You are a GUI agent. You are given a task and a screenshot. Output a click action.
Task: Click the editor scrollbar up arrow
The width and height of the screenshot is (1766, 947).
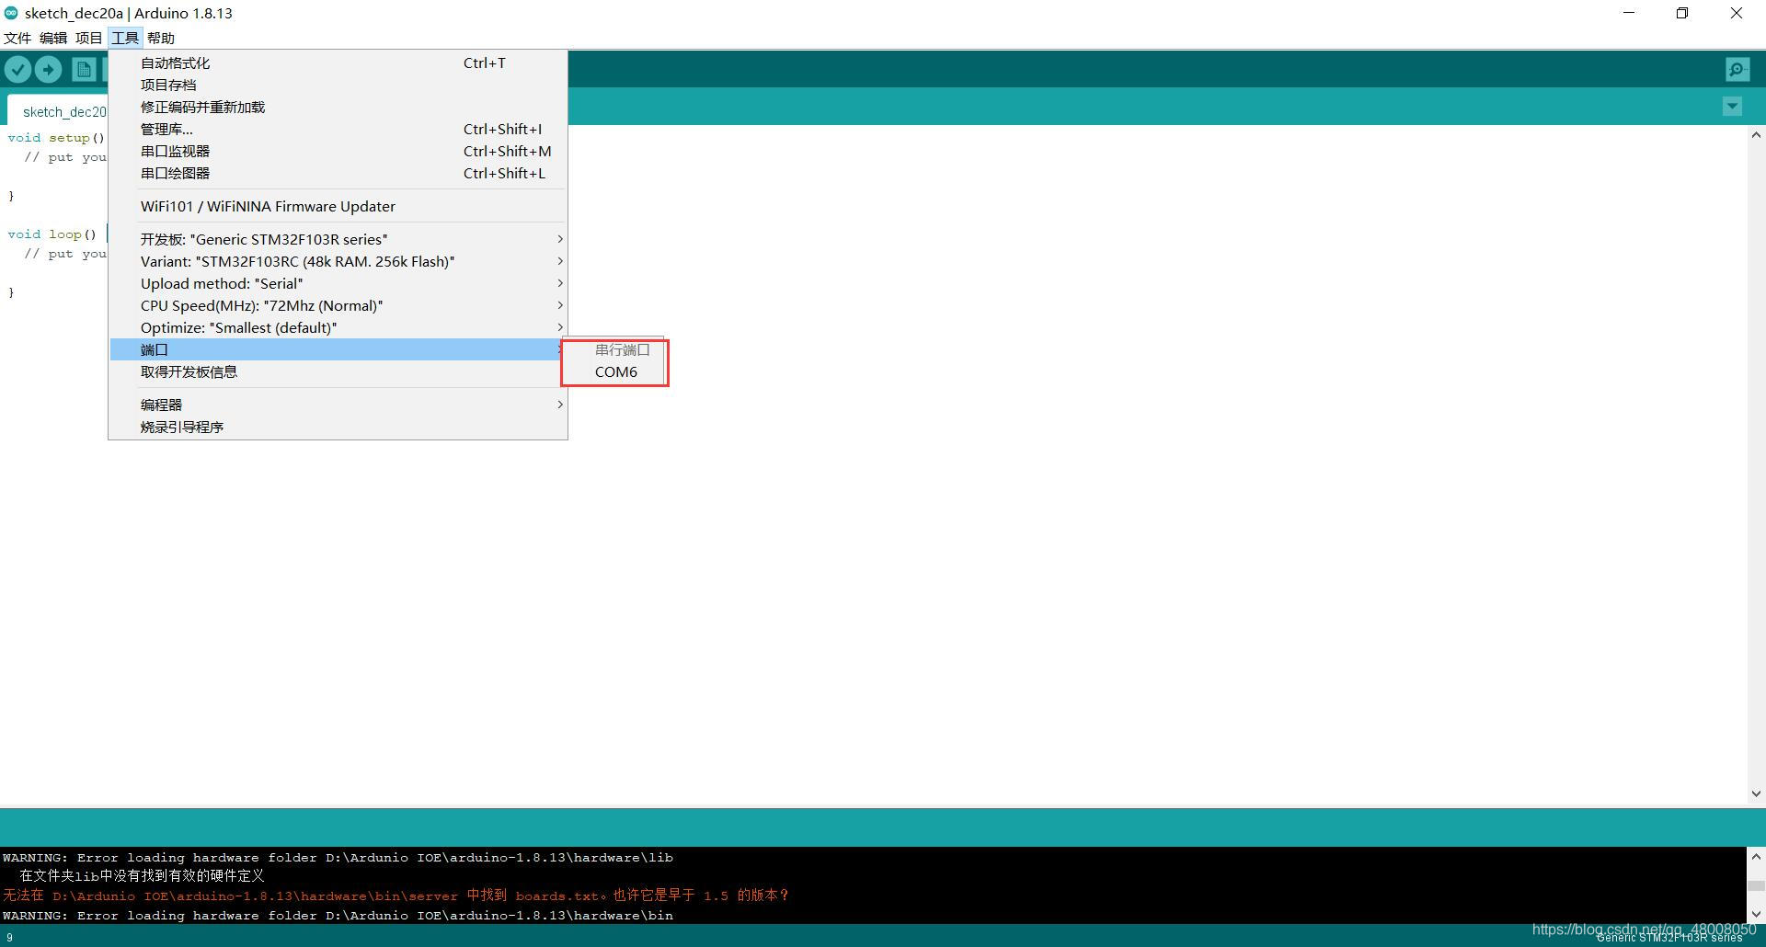click(1756, 135)
